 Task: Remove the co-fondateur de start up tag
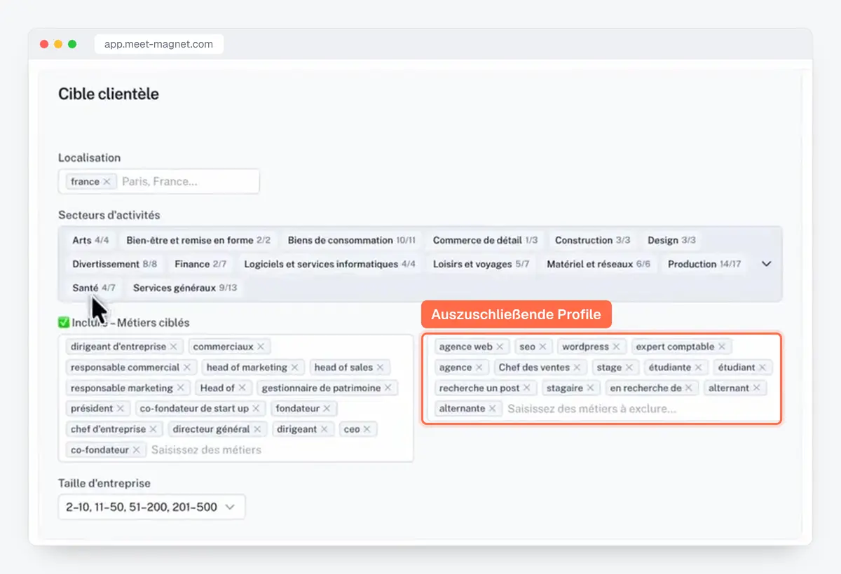pyautogui.click(x=256, y=408)
